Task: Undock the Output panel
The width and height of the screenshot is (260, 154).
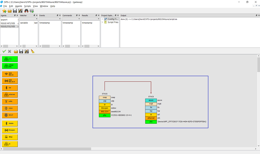Action: pyautogui.click(x=256, y=16)
